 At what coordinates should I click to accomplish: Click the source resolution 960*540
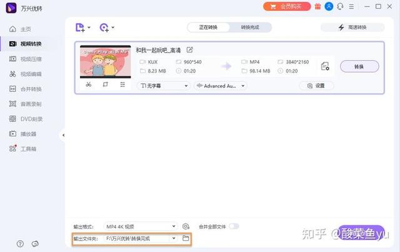pos(192,62)
